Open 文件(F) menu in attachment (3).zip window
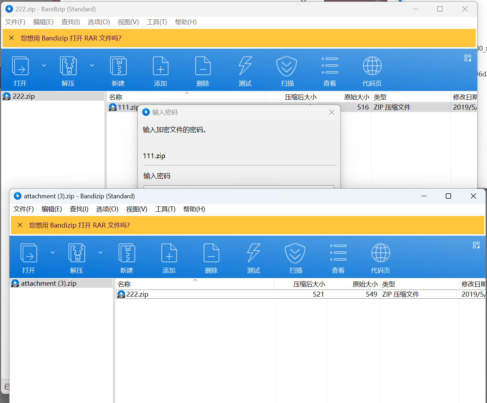Screen dimensions: 487x403 click(24, 209)
